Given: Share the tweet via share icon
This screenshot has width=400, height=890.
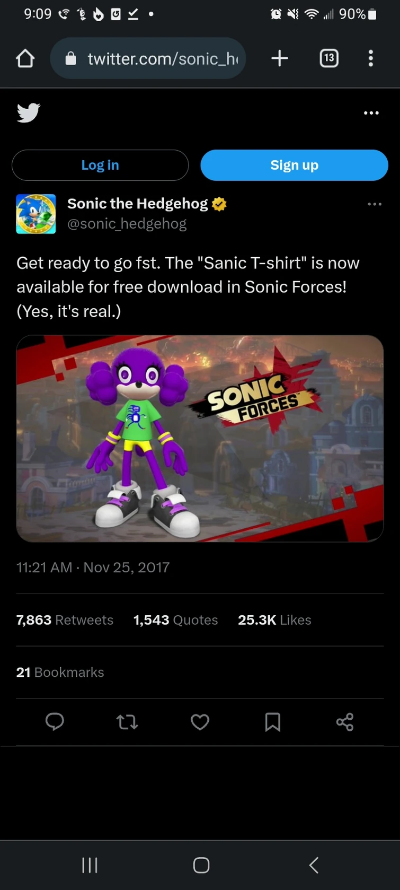Looking at the screenshot, I should tap(345, 722).
